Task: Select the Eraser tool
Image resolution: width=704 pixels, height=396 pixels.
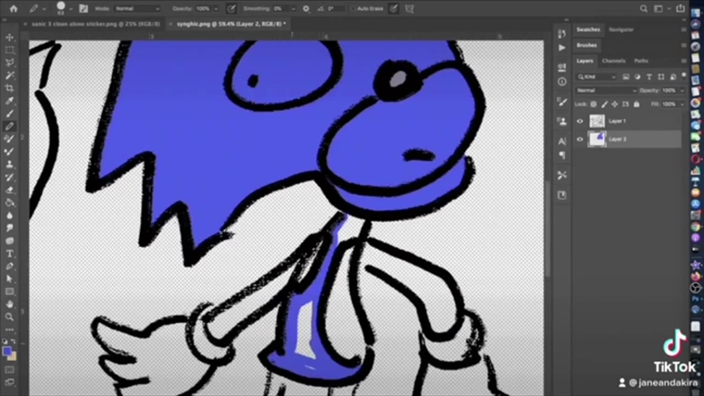Action: point(9,190)
